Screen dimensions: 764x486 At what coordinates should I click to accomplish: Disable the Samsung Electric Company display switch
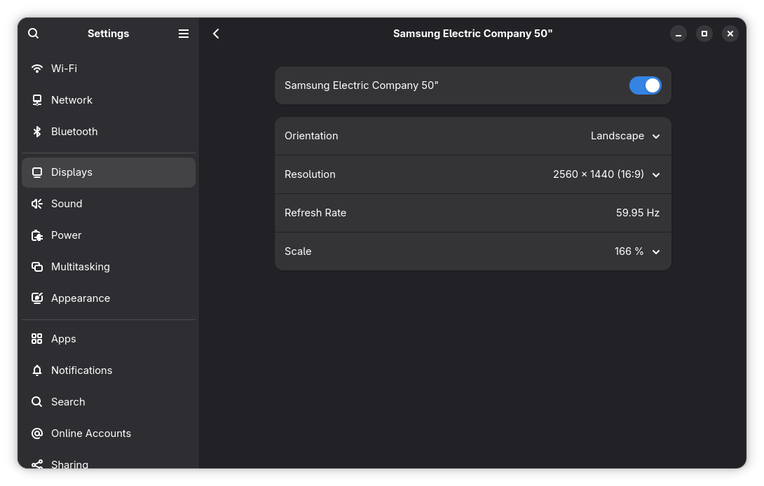coord(645,85)
